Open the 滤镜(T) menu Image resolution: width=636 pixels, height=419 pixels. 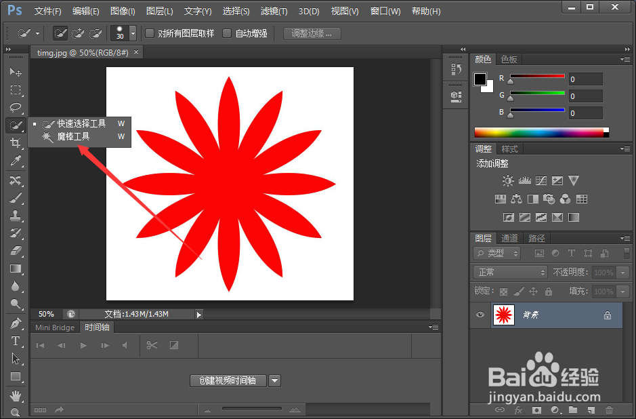point(274,11)
